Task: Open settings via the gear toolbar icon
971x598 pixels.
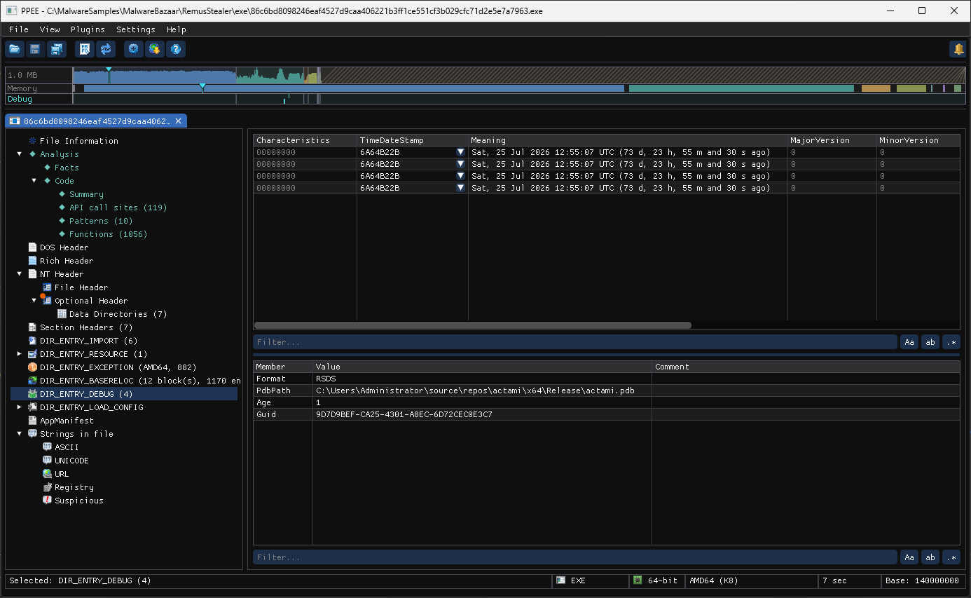Action: point(134,49)
